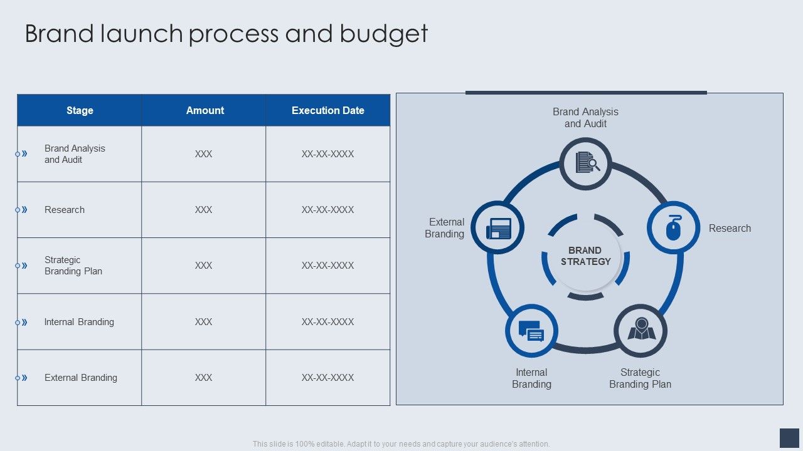Click the XXX amount for Brand Analysis and Audit
Screen dimensions: 803x451
(x=203, y=154)
